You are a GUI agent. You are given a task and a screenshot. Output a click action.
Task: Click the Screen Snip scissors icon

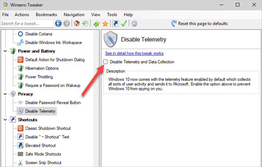21,163
